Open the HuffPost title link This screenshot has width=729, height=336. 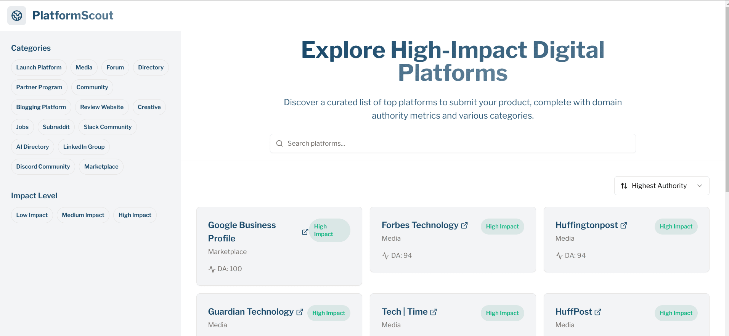(x=574, y=312)
